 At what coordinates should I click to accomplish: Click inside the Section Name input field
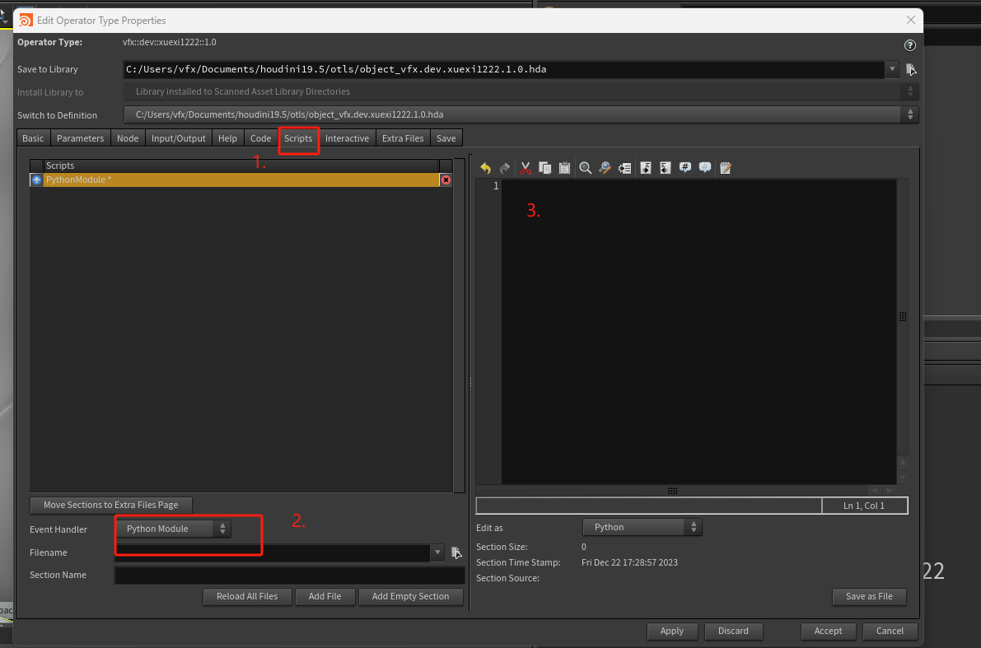click(x=288, y=575)
